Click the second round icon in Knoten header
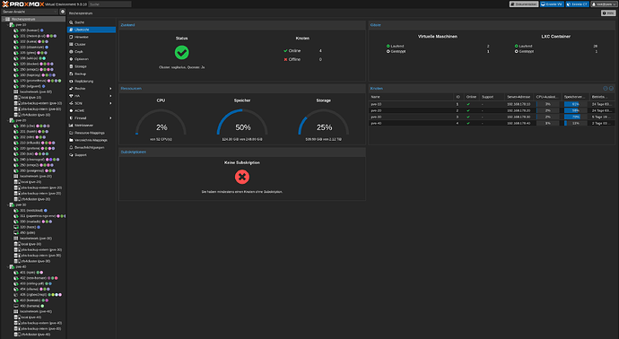The width and height of the screenshot is (619, 339). click(611, 89)
